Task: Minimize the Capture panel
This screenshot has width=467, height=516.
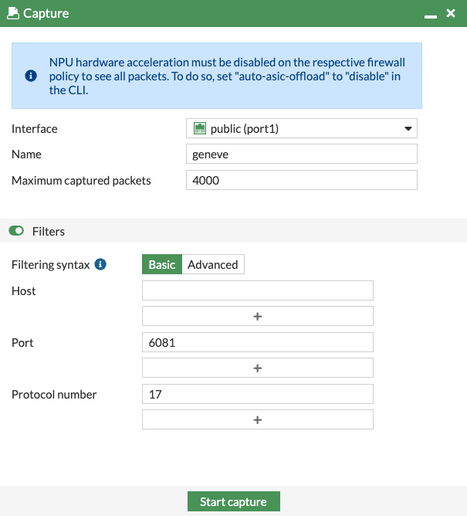Action: [x=431, y=16]
